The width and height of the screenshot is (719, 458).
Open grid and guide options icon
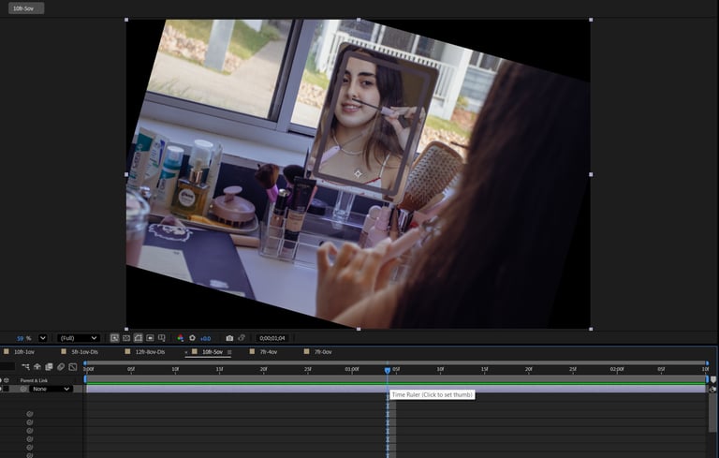(162, 338)
